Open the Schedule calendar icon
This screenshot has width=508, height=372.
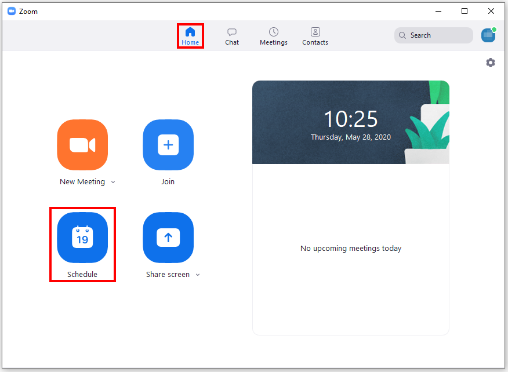[82, 238]
